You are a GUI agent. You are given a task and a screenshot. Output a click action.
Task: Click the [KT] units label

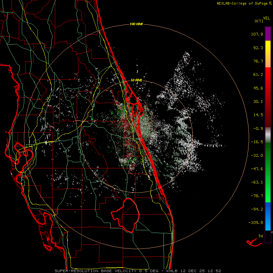(x=259, y=21)
